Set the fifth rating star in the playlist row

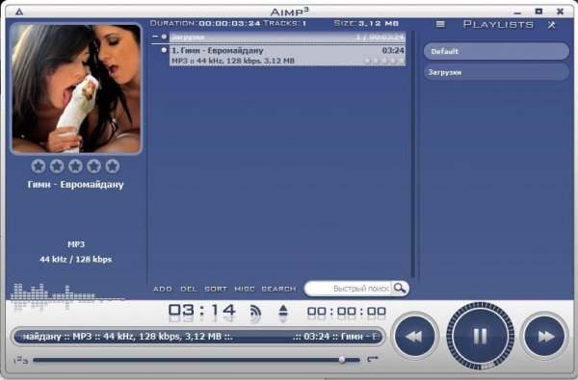tap(401, 61)
